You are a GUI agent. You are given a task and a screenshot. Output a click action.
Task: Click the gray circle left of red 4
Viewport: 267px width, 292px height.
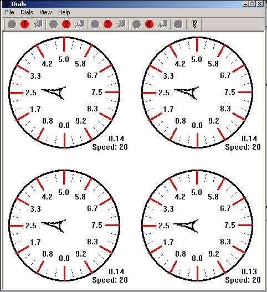tap(136, 24)
